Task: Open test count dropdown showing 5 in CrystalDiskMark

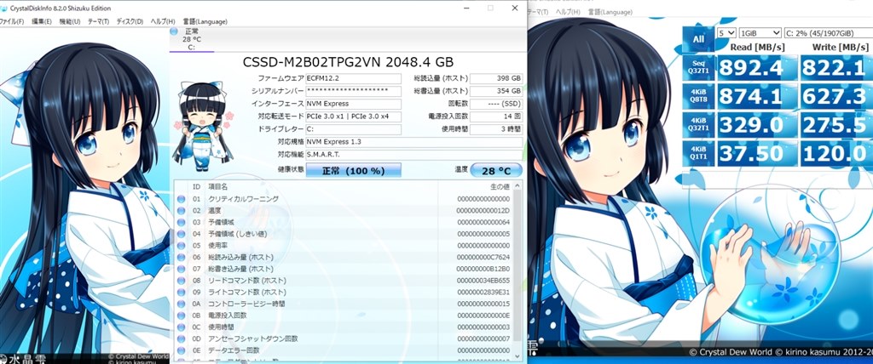Action: click(x=726, y=33)
